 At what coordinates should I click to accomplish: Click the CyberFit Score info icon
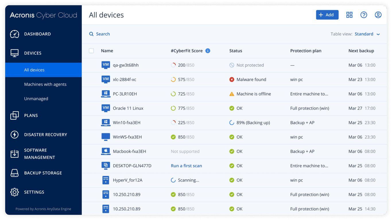click(208, 51)
